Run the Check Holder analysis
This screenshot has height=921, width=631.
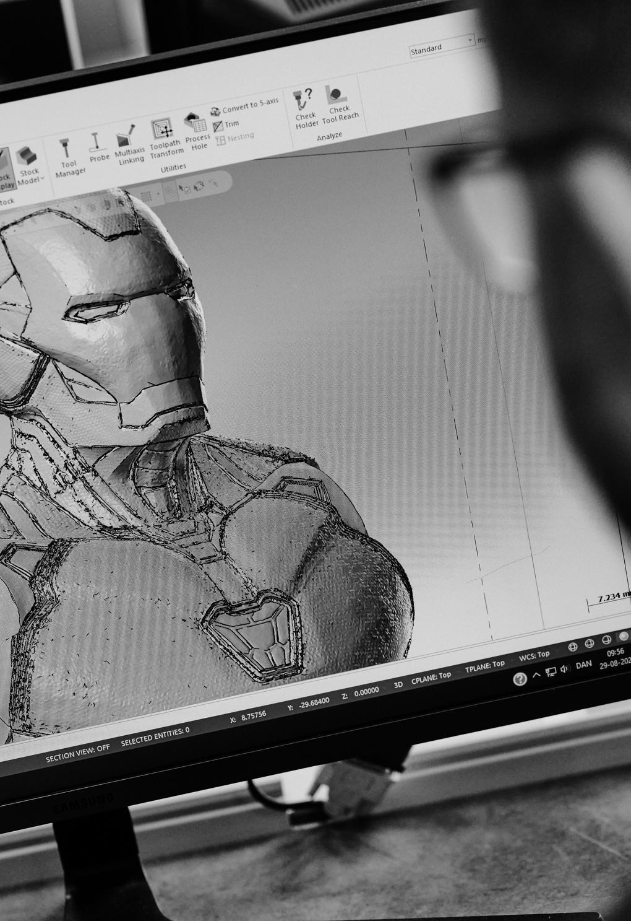pos(305,108)
